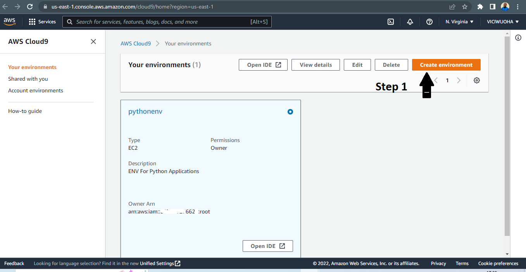Click the AWS Cloud9 breadcrumb link

pos(136,43)
